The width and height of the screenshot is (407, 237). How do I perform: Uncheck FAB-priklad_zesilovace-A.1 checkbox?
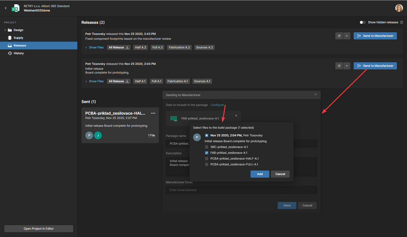tap(207, 153)
